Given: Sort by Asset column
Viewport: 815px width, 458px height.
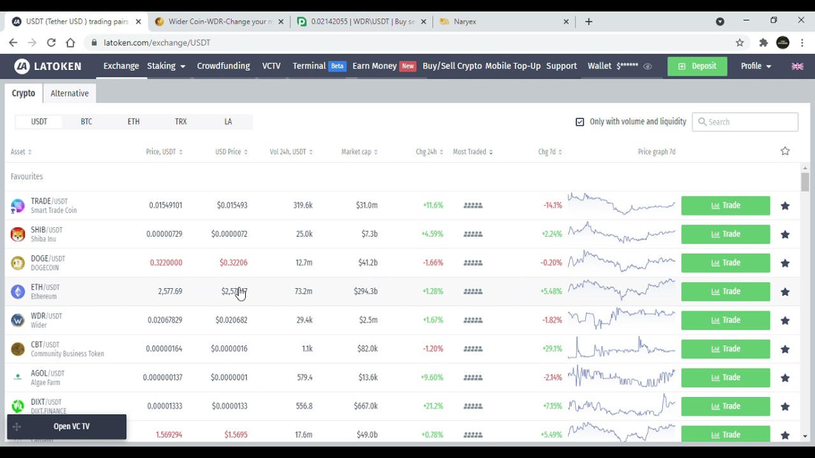Looking at the screenshot, I should click(x=21, y=152).
